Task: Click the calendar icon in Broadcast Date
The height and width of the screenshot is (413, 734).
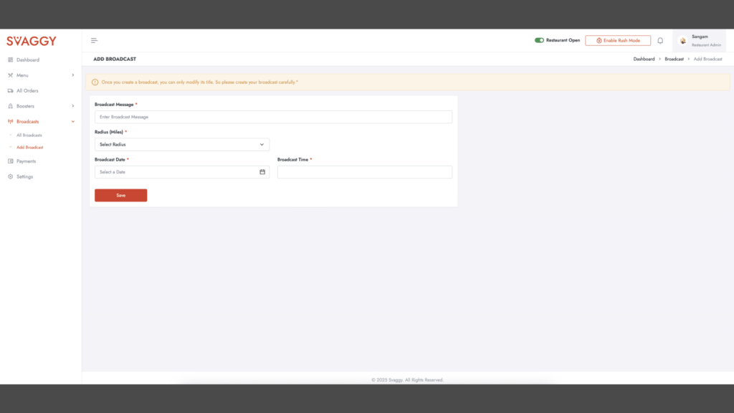Action: [x=262, y=172]
